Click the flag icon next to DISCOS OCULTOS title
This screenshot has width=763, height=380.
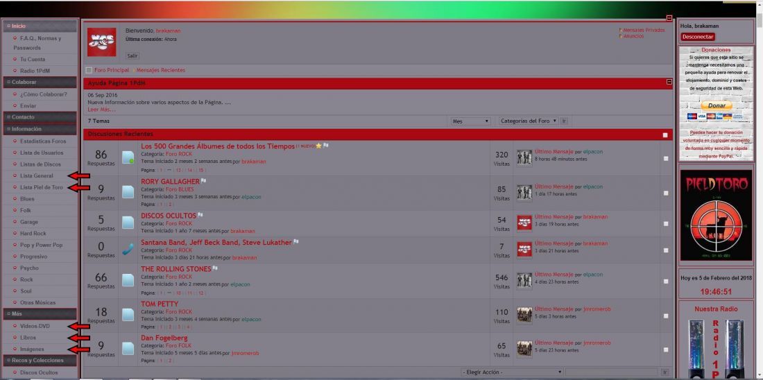(200, 215)
